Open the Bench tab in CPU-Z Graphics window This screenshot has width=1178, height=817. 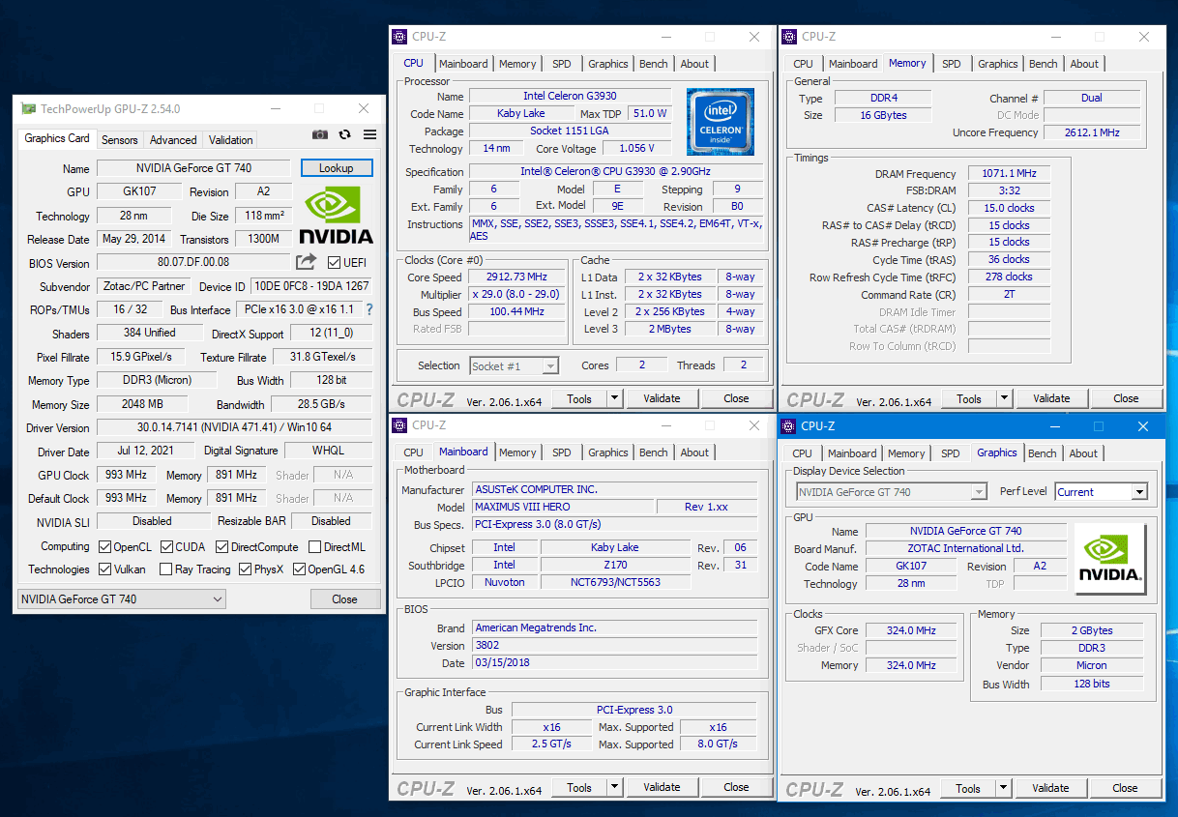click(1043, 453)
